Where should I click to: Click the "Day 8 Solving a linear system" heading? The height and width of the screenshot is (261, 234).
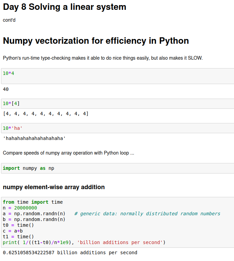[x=64, y=7]
